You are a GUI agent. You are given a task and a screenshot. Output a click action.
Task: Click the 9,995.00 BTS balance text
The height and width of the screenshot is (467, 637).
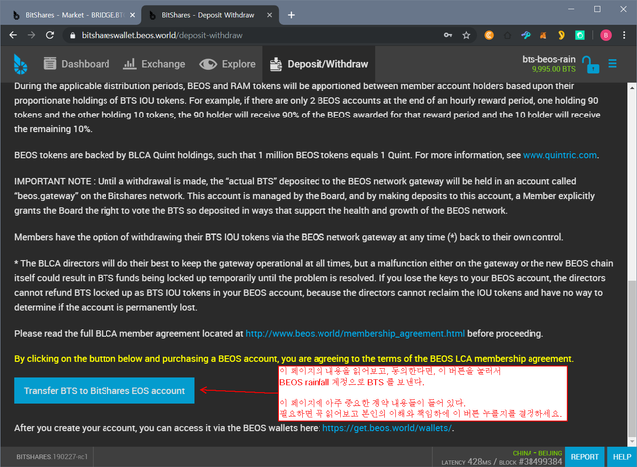(553, 69)
